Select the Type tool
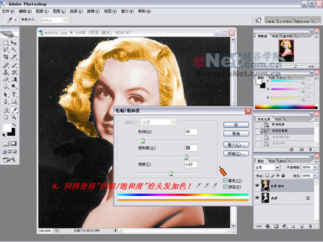The width and height of the screenshot is (323, 242). click(x=14, y=94)
